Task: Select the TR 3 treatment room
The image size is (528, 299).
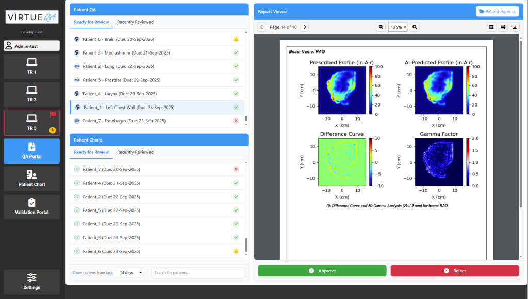Action: click(32, 122)
